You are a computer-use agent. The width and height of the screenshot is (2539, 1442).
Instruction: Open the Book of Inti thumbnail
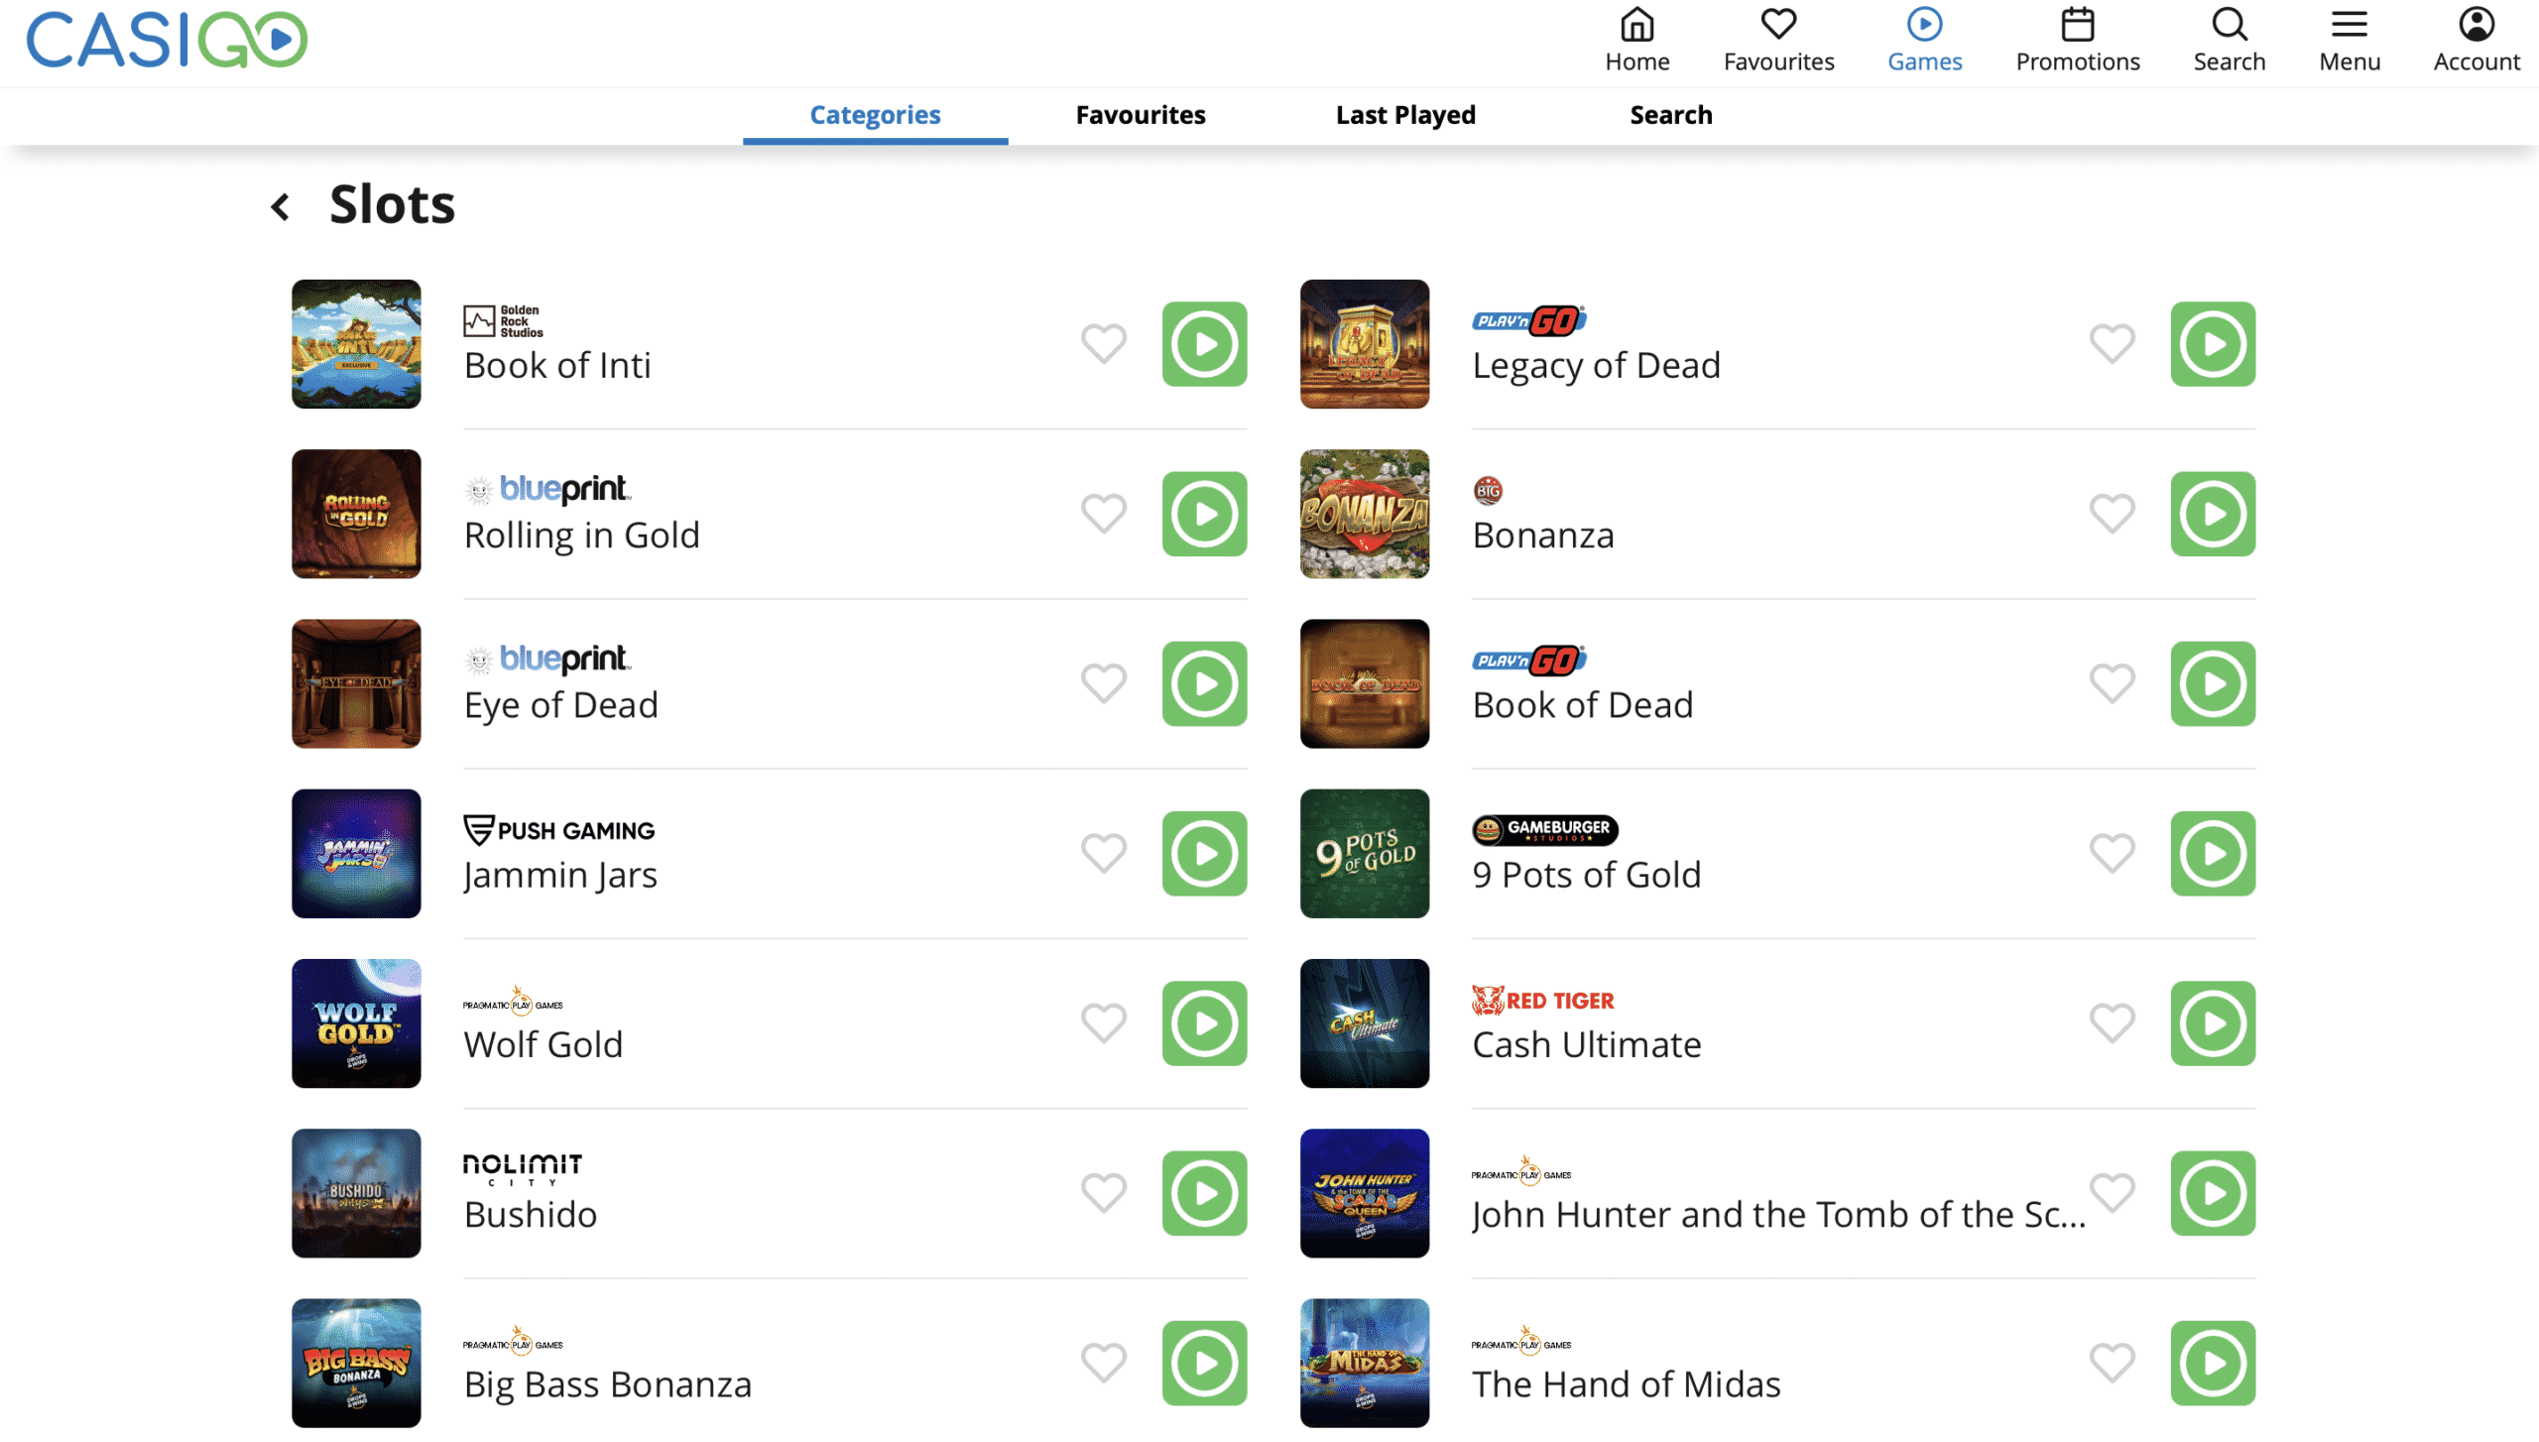click(356, 344)
